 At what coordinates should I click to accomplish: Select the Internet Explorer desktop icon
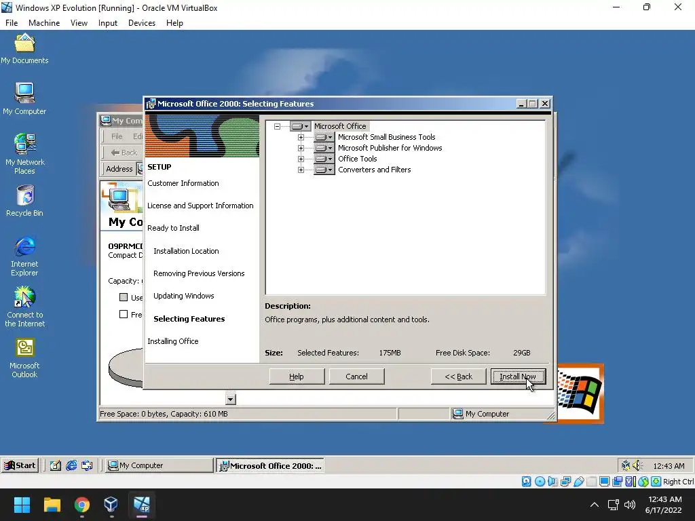coord(25,256)
